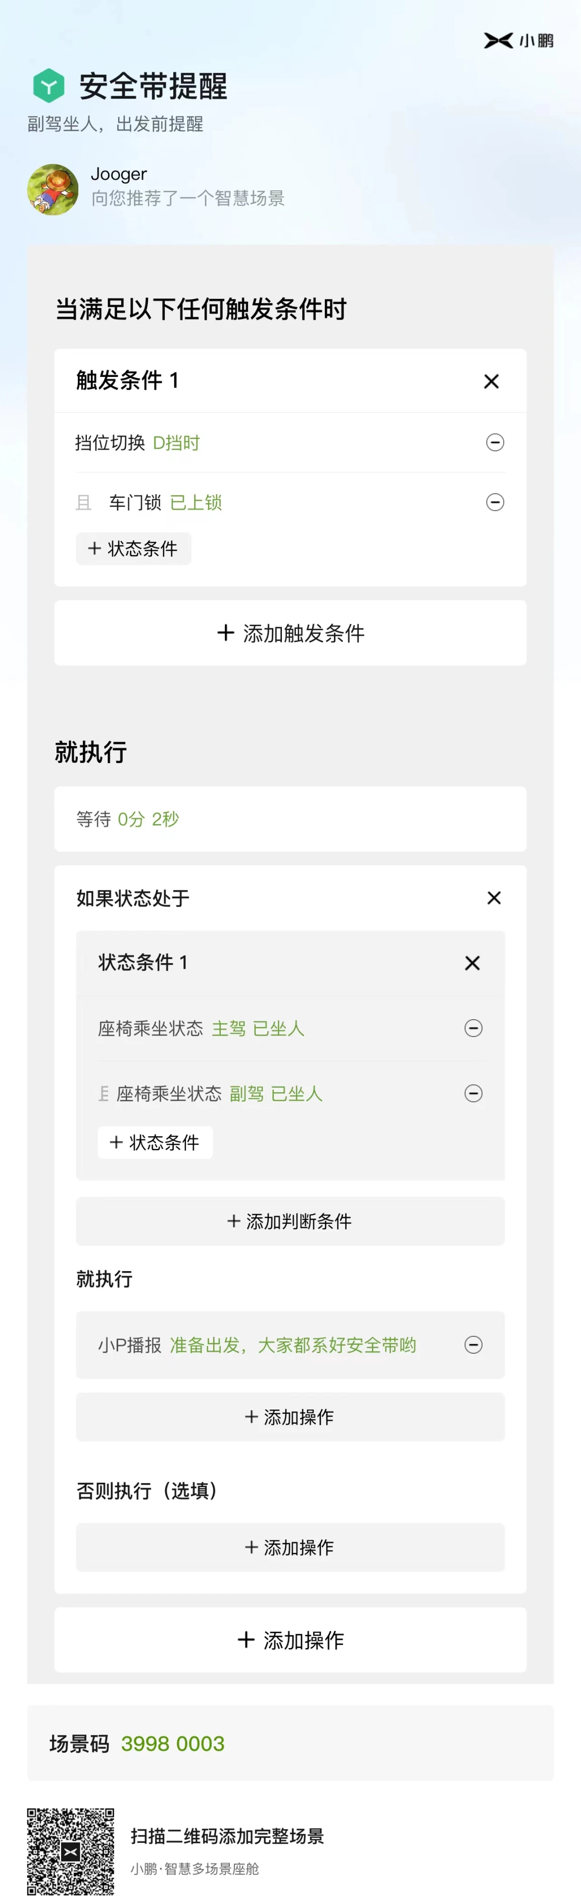
Task: Click 添加判断条件 button
Action: [x=290, y=1221]
